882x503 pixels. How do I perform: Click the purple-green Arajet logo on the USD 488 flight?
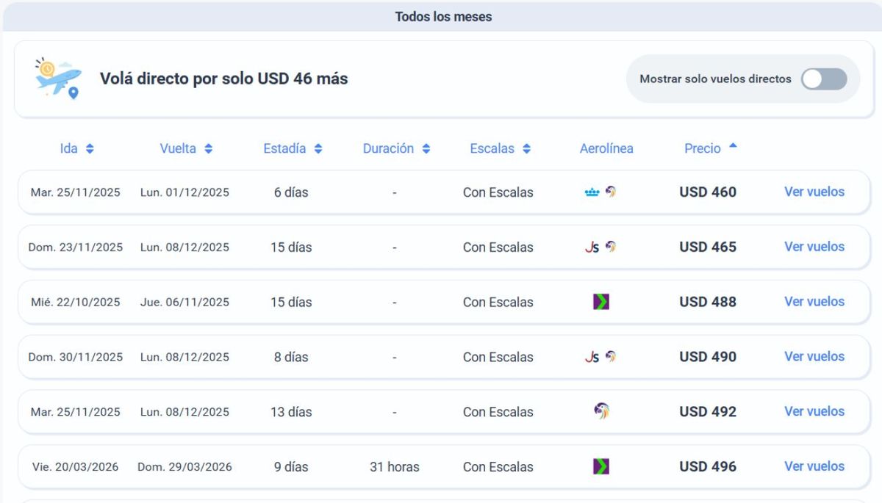(x=601, y=301)
